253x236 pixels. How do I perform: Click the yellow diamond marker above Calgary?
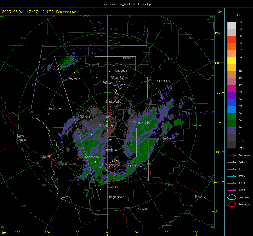(111, 162)
